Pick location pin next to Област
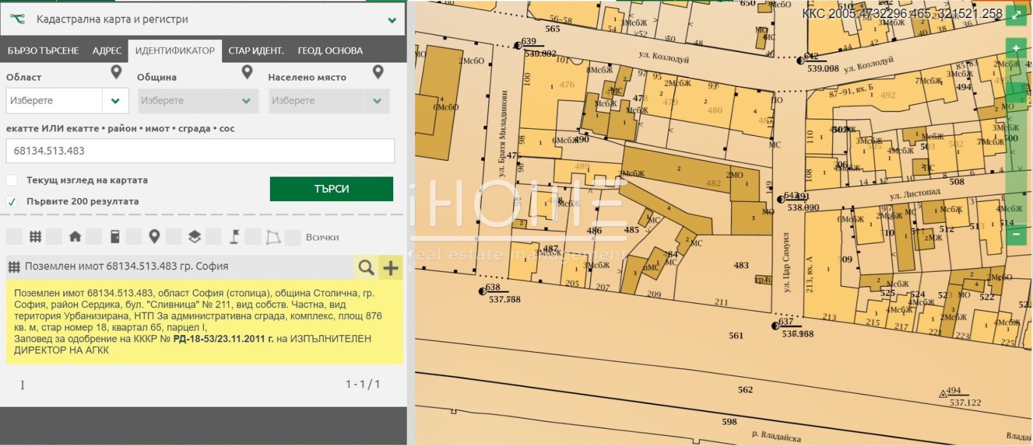Screen dimensions: 1033x446 [x=116, y=72]
